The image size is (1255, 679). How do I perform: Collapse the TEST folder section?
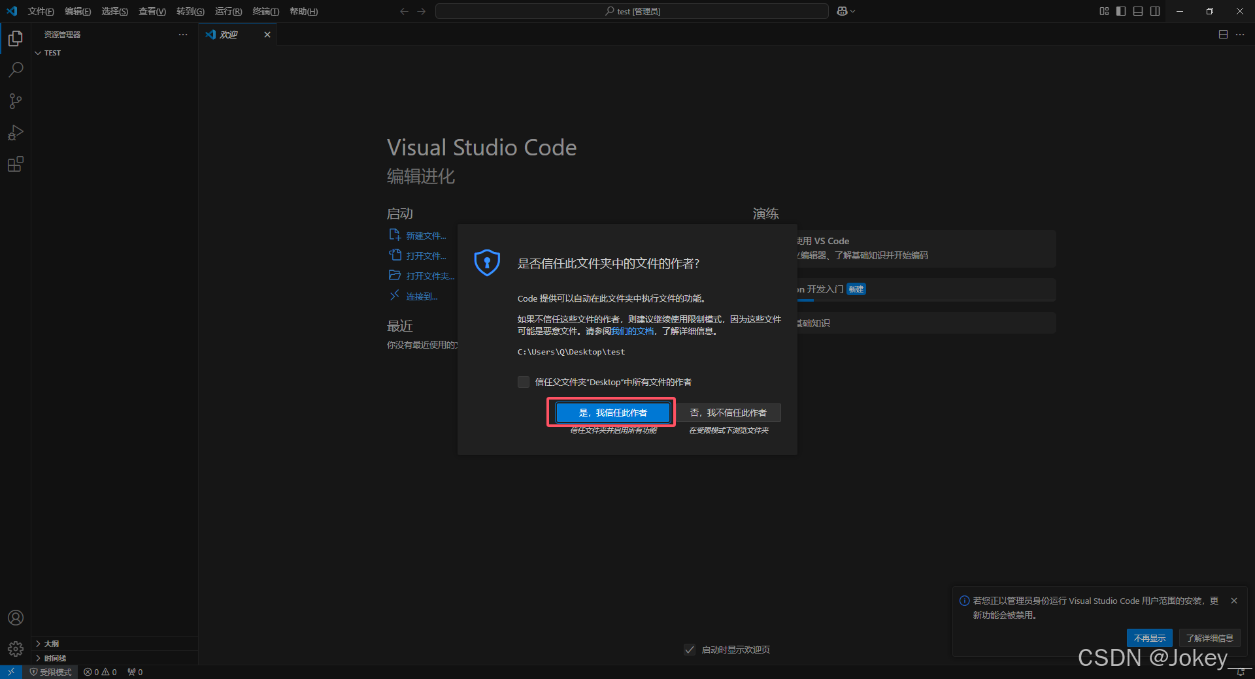point(114,53)
